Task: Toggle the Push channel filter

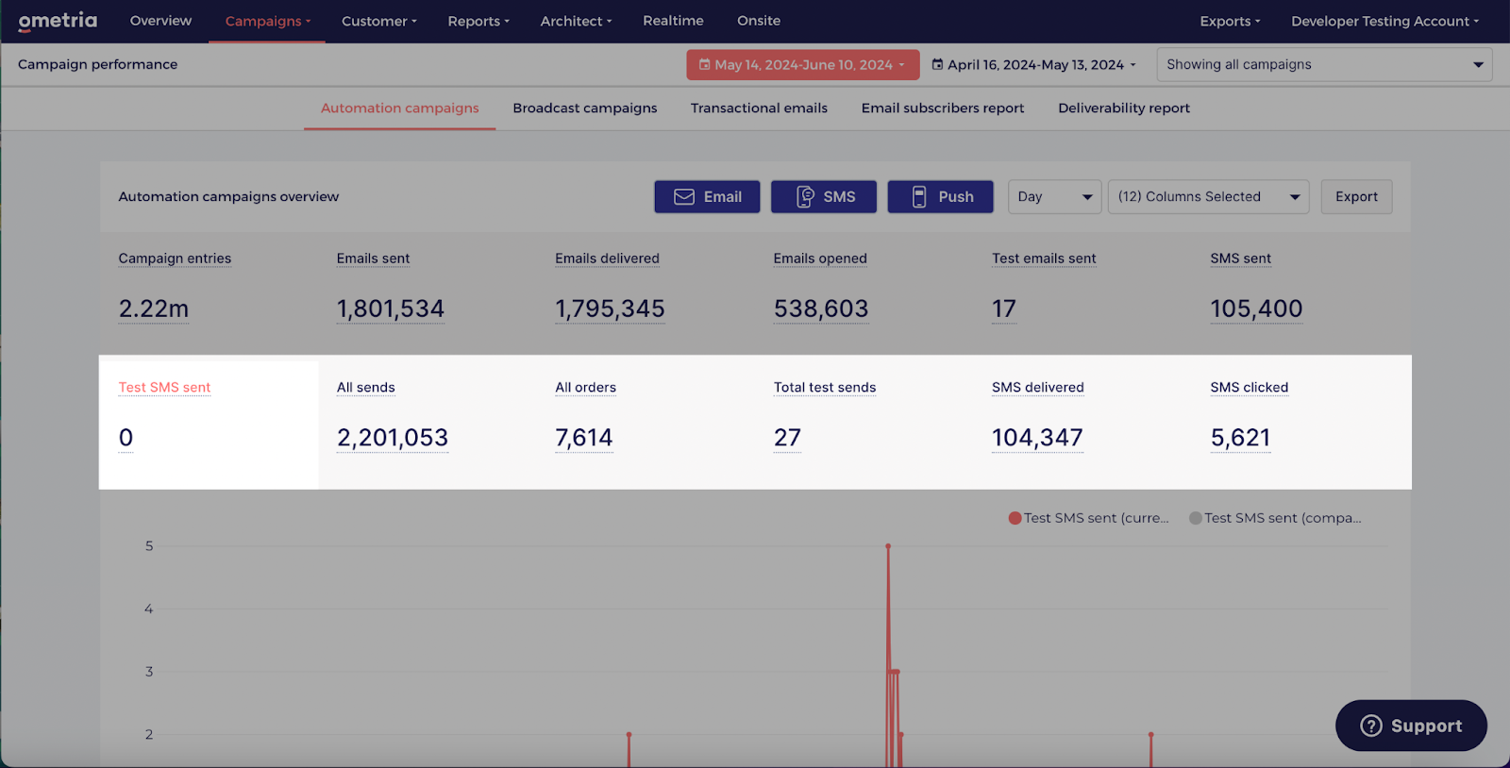Action: click(940, 196)
